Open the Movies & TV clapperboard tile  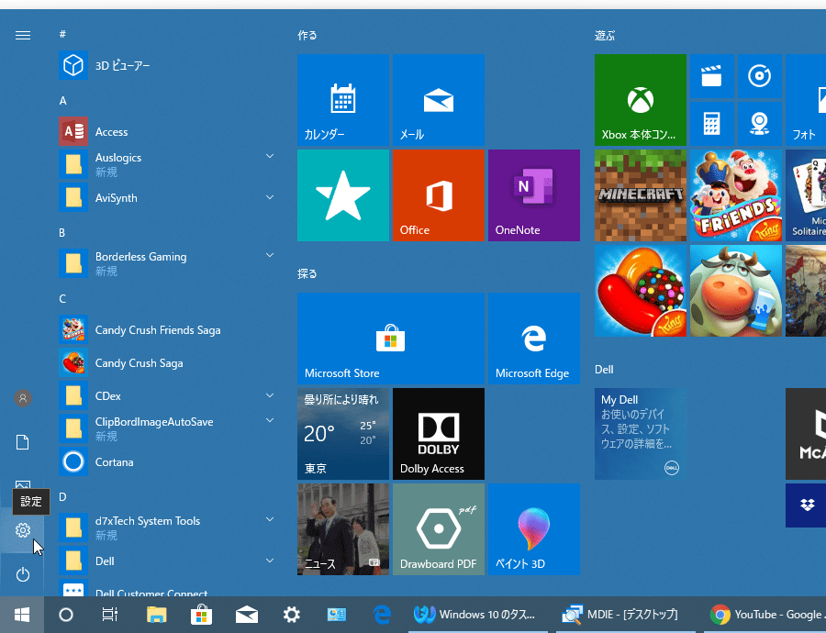click(x=711, y=76)
